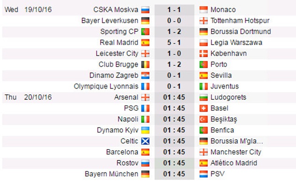Viewport: 296px width, 181px height.
Task: Open the Sporting CP 1 - 2 result
Action: 174,31
